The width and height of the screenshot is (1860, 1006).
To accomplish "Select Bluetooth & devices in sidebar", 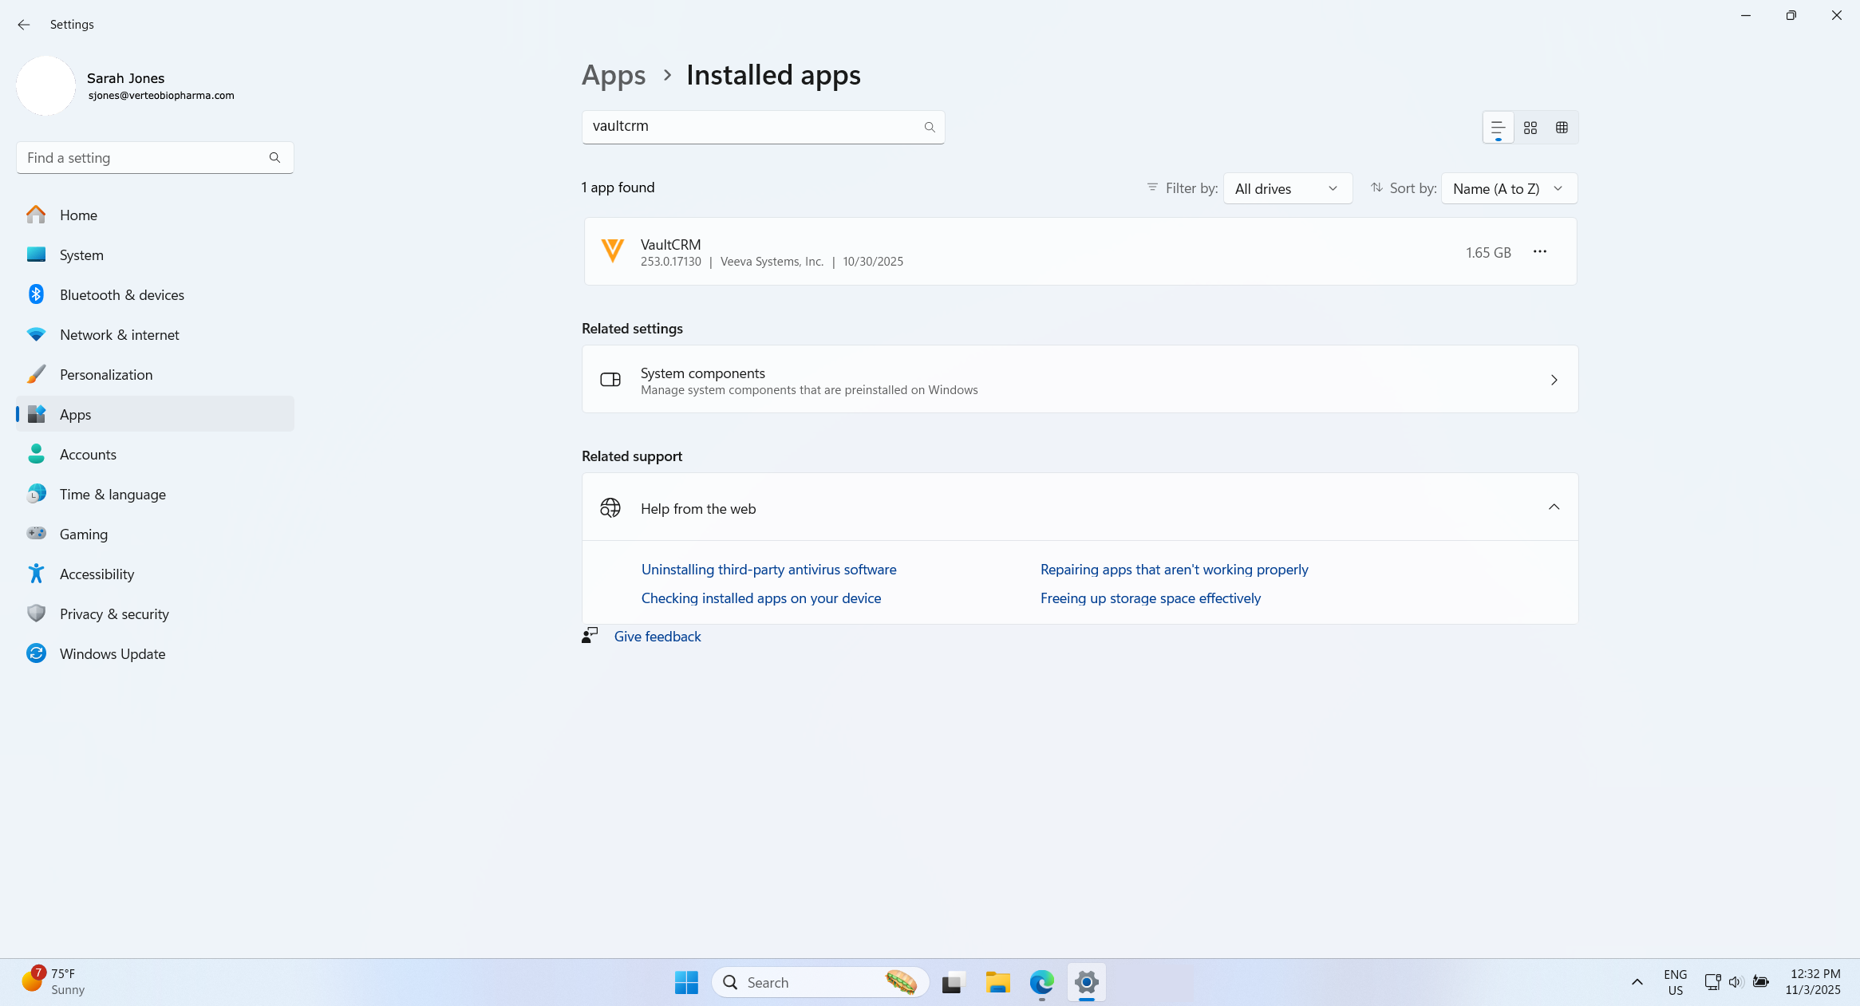I will [x=121, y=295].
